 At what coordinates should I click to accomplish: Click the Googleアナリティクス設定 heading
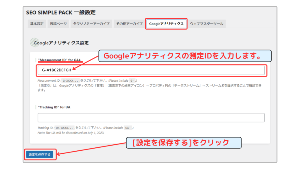[x=61, y=43]
